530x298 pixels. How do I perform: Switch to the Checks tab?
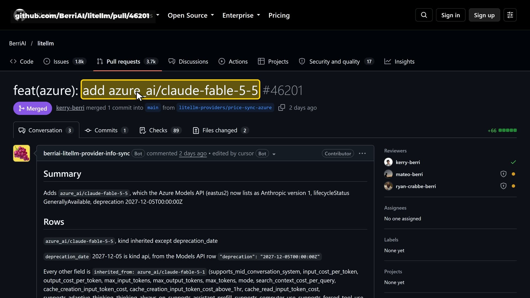160,130
